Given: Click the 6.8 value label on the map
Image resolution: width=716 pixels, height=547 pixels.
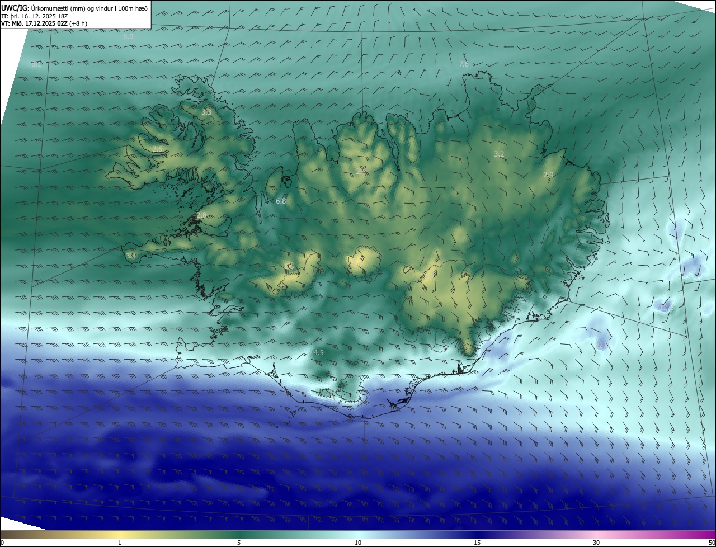Looking at the screenshot, I should point(281,201).
